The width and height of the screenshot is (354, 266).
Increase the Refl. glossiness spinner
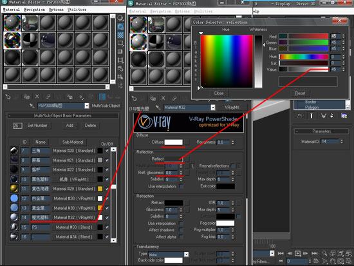click(x=181, y=171)
